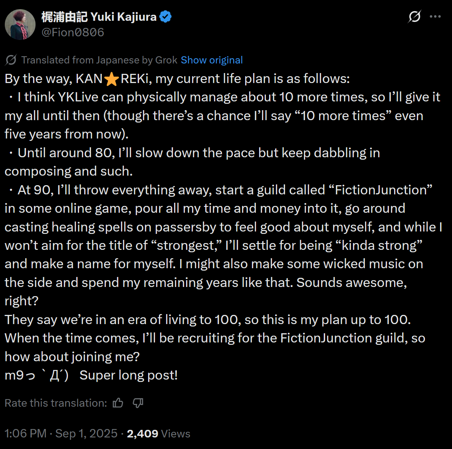452x449 pixels.
Task: Open Yuki Kajiura's profile avatar
Action: [x=20, y=25]
